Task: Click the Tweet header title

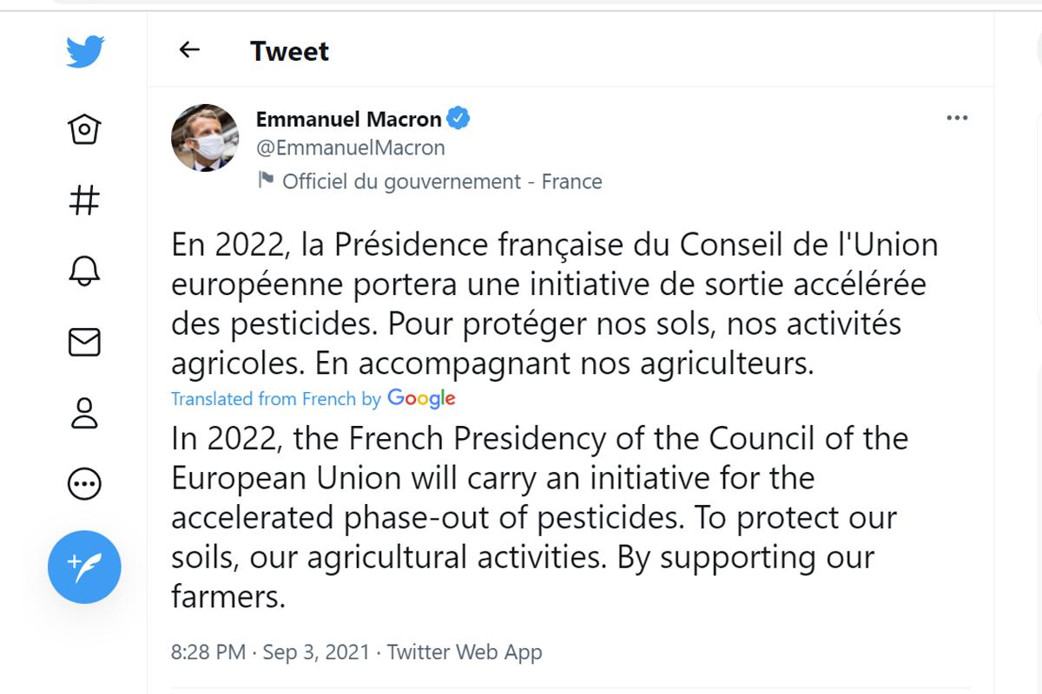Action: coord(289,51)
